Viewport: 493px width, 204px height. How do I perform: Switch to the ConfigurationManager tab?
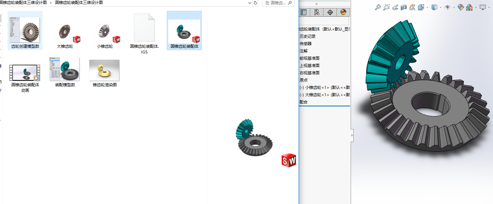(x=317, y=12)
